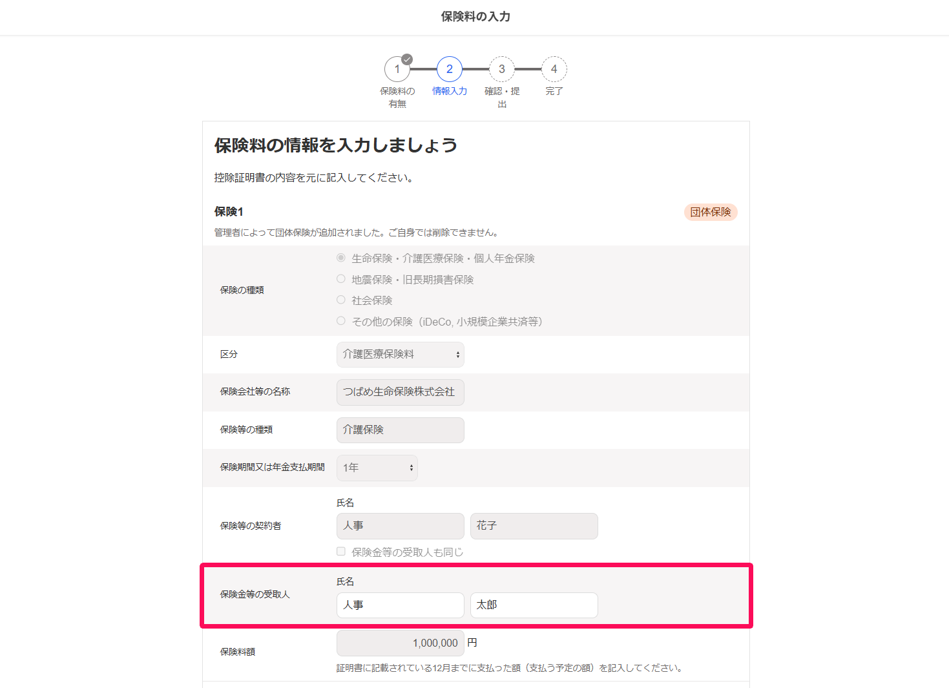The image size is (949, 688).
Task: Toggle 保険金等の受取人も同じ checkbox
Action: coord(341,552)
